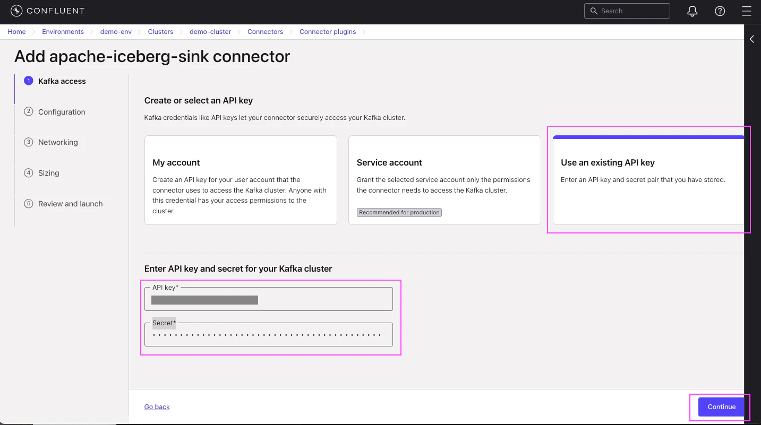Image resolution: width=761 pixels, height=425 pixels.
Task: Expand the collapsed right side panel
Action: (752, 39)
